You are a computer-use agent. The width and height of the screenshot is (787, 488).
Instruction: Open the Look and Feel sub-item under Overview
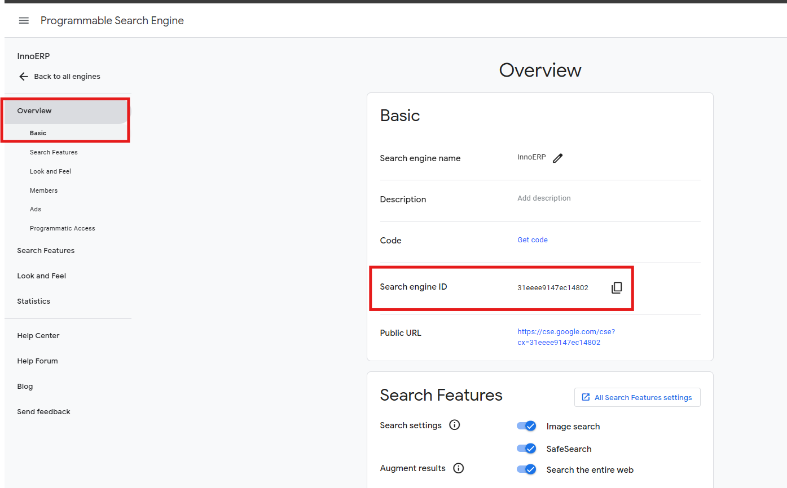tap(50, 171)
